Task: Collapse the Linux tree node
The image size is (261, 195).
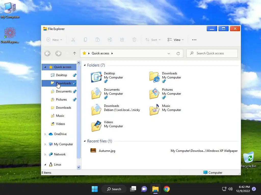Action: click(x=45, y=165)
